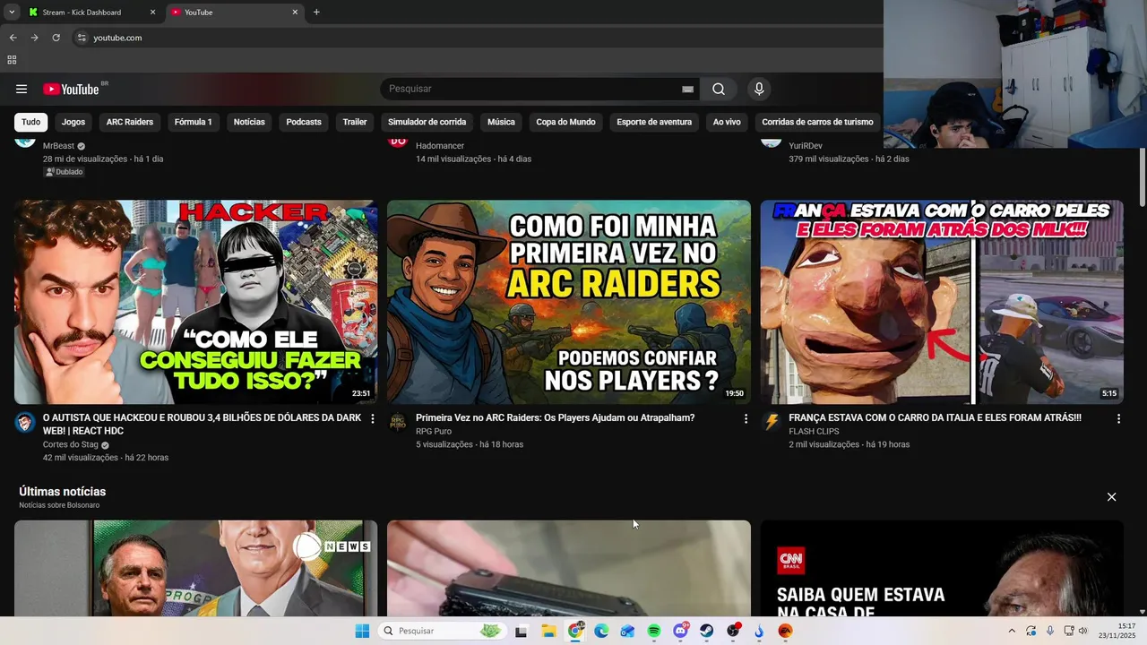Image resolution: width=1147 pixels, height=645 pixels.
Task: Close the YouTube browser tab
Action: tap(295, 13)
